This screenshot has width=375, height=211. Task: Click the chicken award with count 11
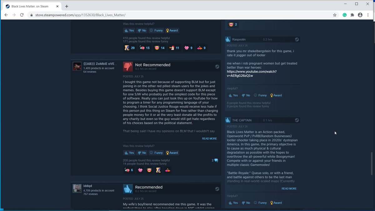coord(174,48)
